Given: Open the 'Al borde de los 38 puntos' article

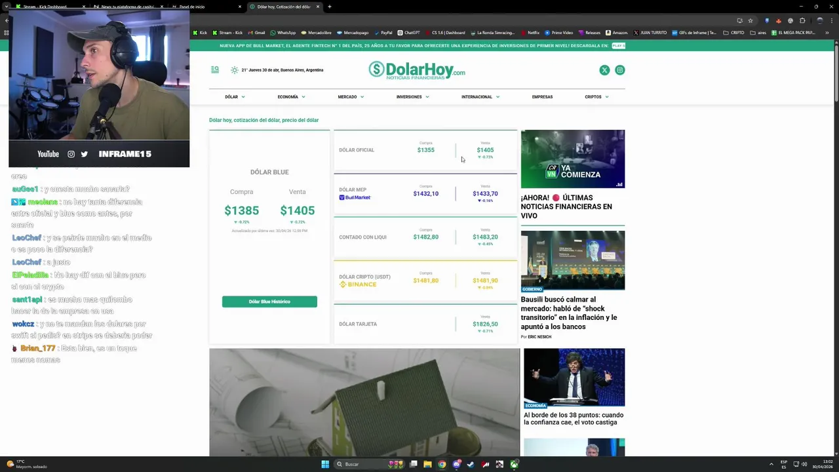Looking at the screenshot, I should coord(574,418).
